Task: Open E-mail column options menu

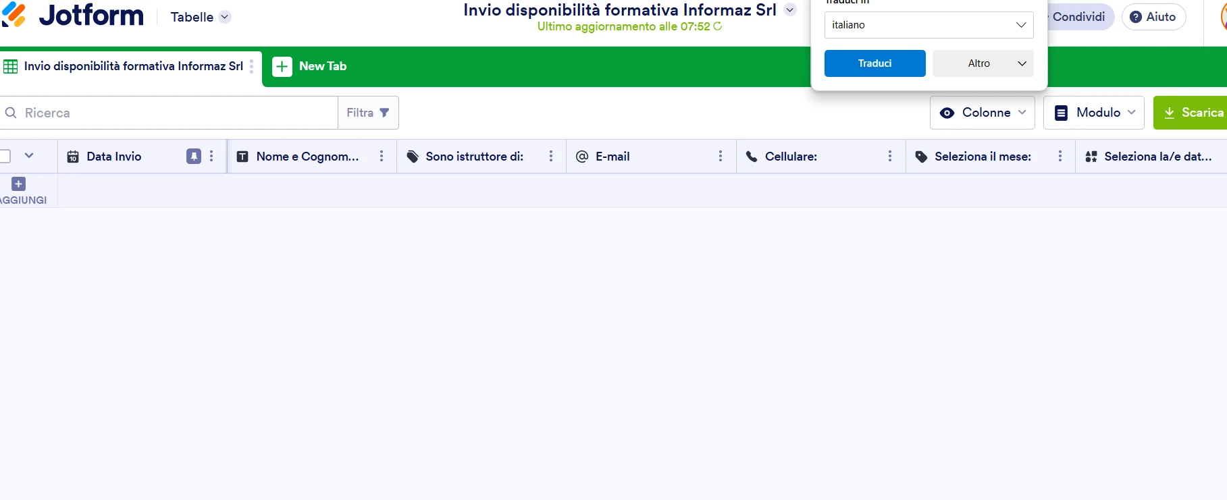Action: [721, 157]
